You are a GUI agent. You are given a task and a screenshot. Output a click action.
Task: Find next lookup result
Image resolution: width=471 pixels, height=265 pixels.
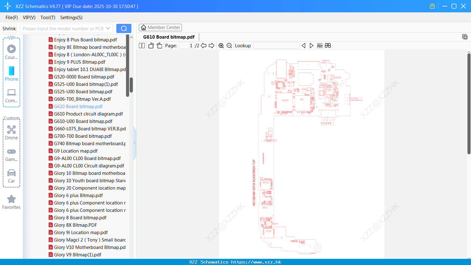click(311, 45)
